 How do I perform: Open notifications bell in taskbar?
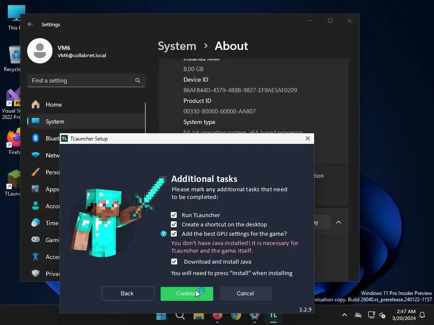(423, 315)
